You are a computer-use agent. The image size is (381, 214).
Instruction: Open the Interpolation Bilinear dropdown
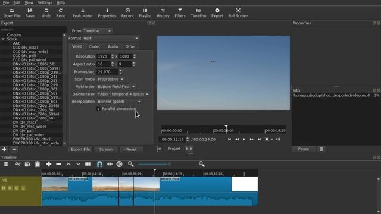119,102
